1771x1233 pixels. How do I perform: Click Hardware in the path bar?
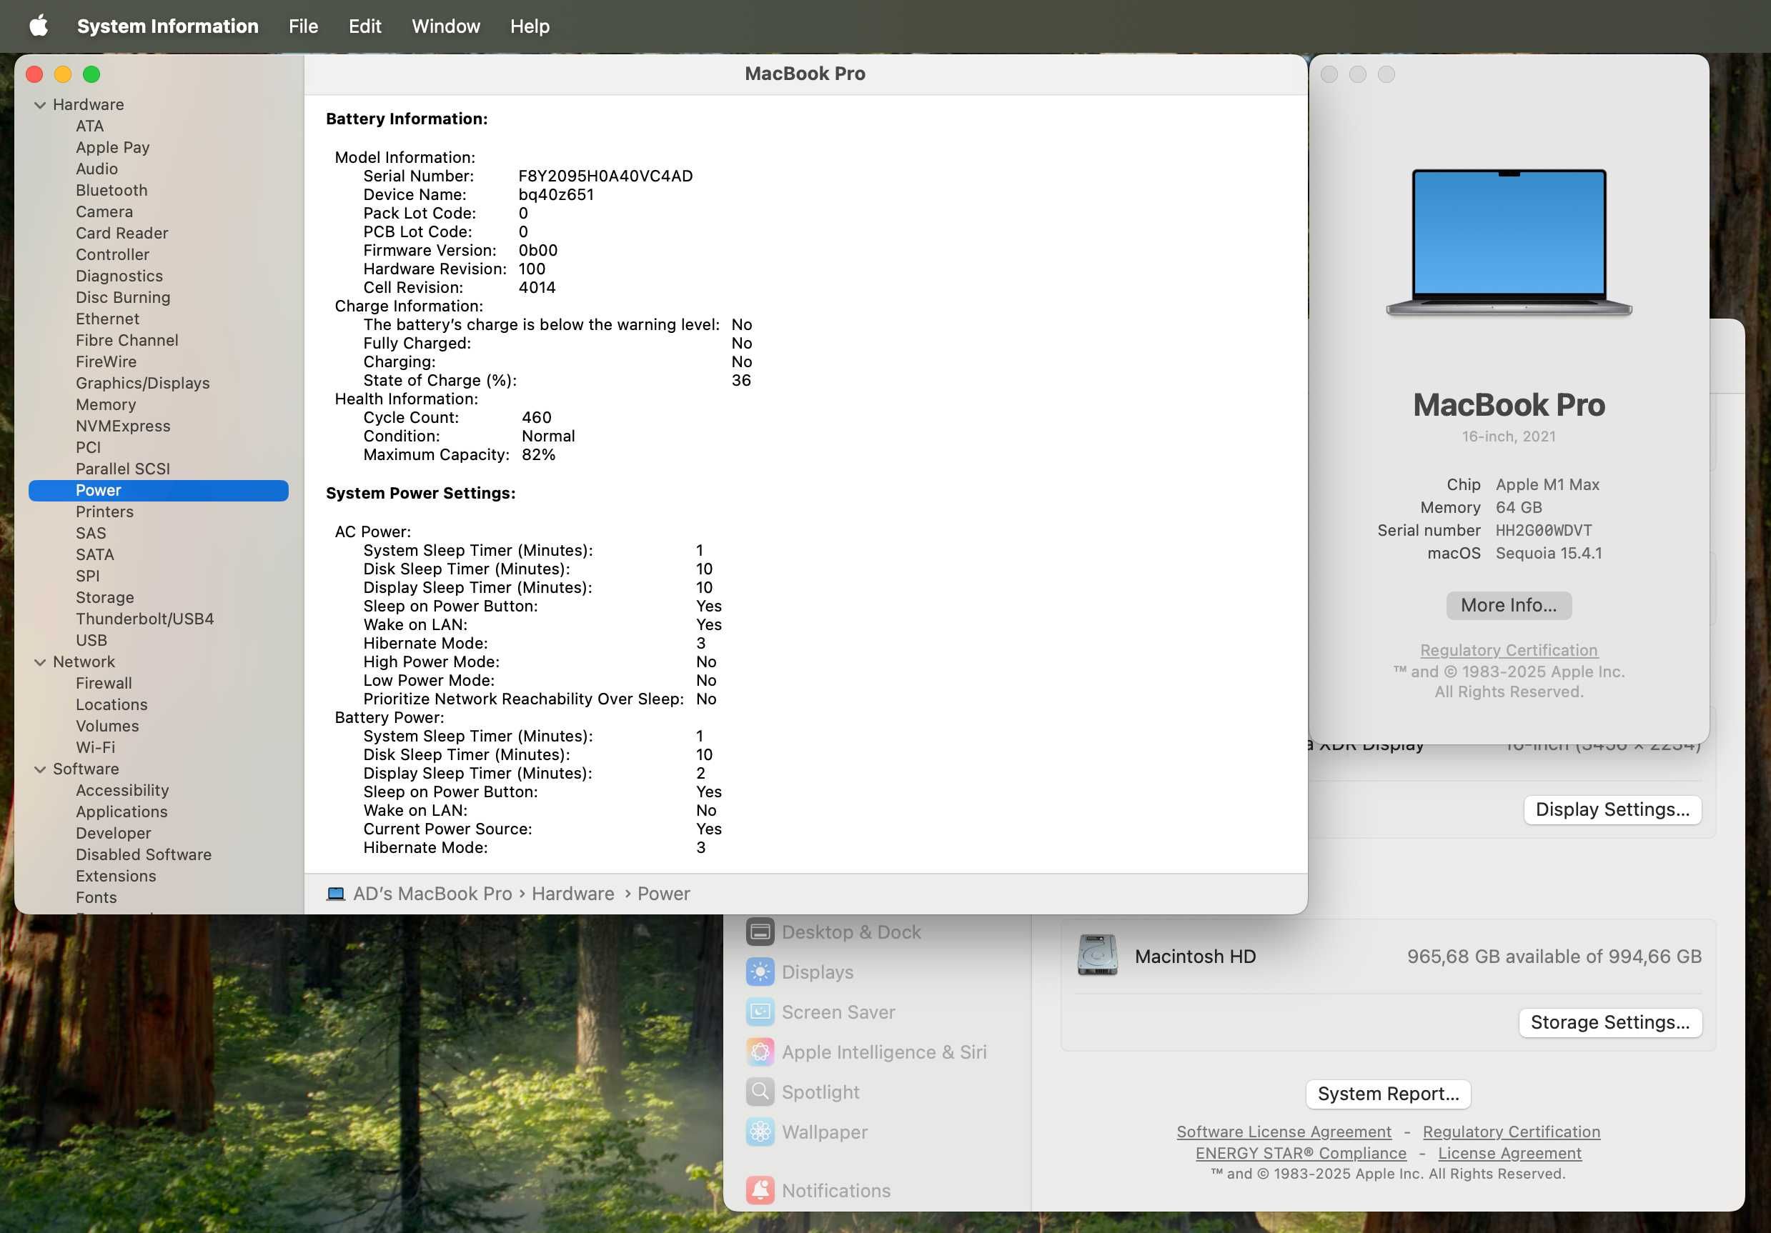(x=573, y=894)
